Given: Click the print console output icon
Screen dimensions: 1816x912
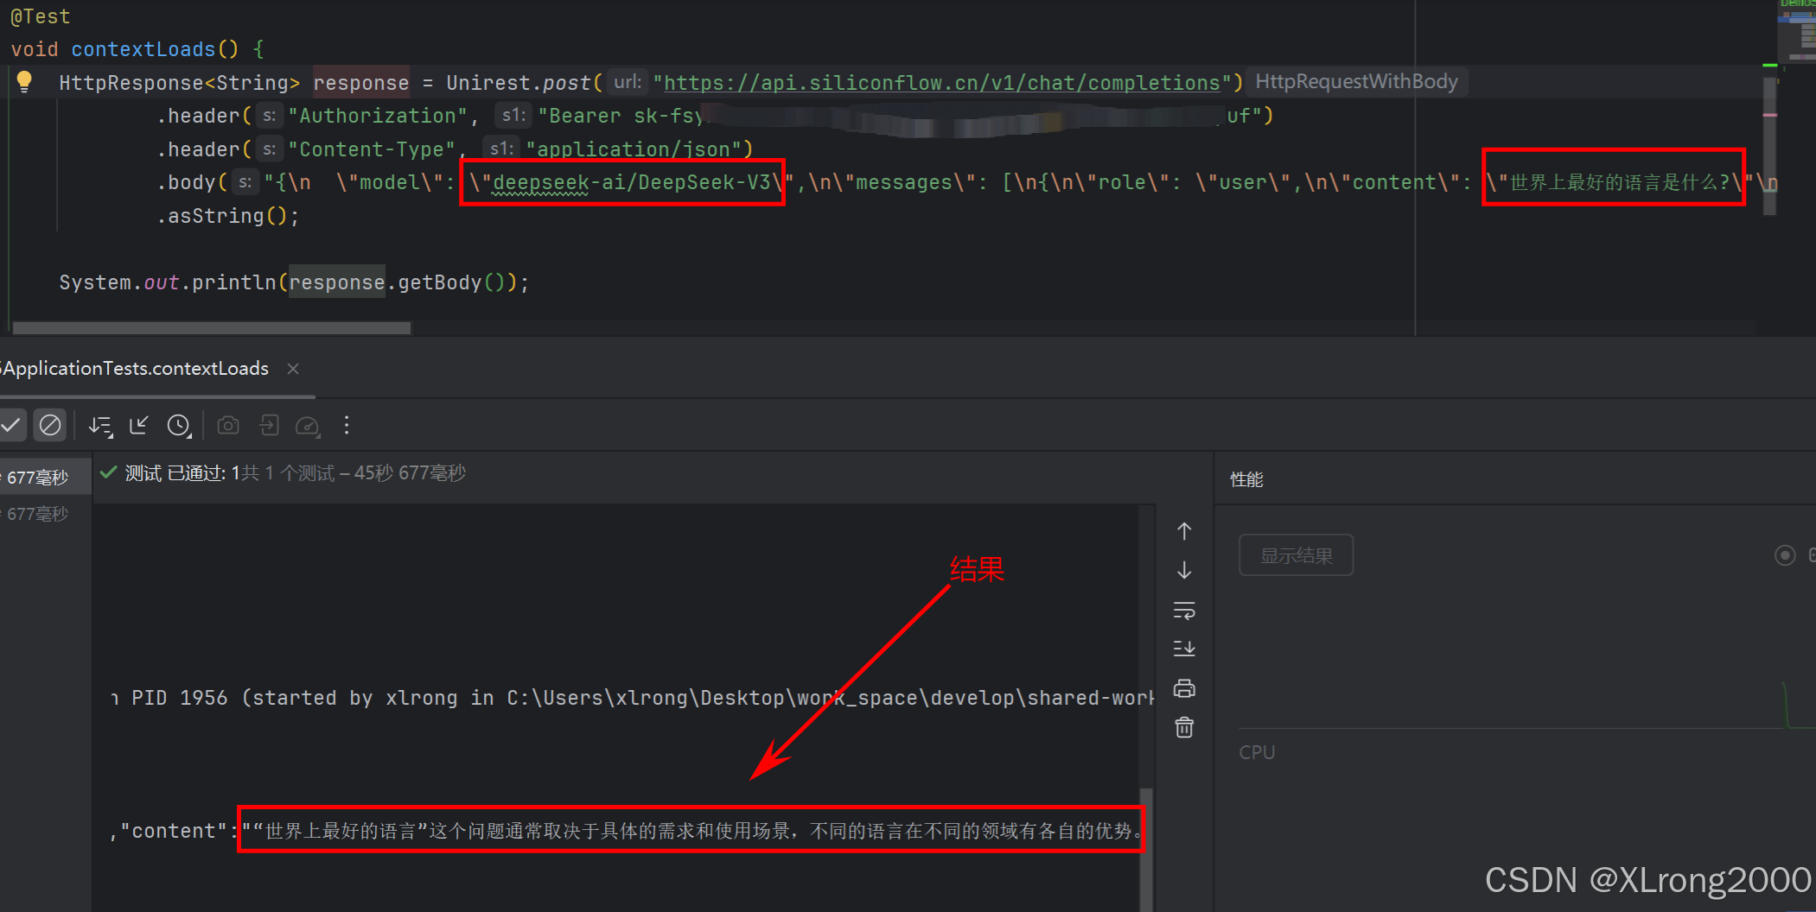Looking at the screenshot, I should click(x=1184, y=688).
